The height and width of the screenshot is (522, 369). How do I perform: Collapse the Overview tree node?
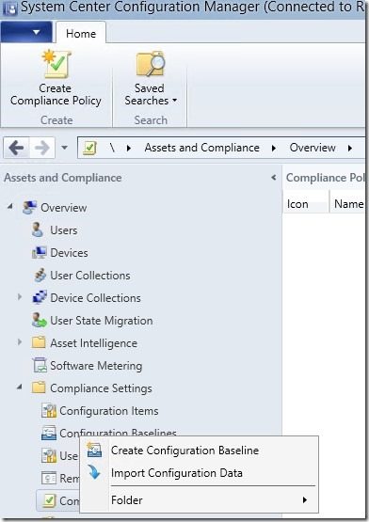coord(10,207)
